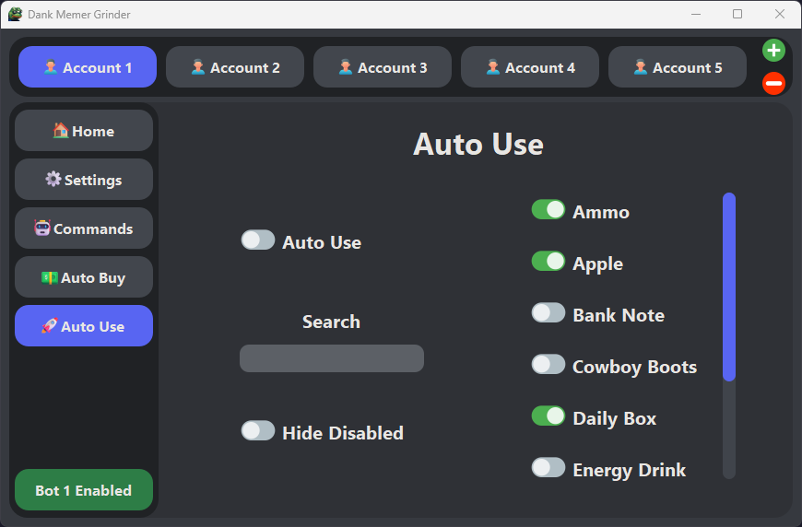This screenshot has width=802, height=527.
Task: Switch to the Account 1 tab
Action: (x=88, y=67)
